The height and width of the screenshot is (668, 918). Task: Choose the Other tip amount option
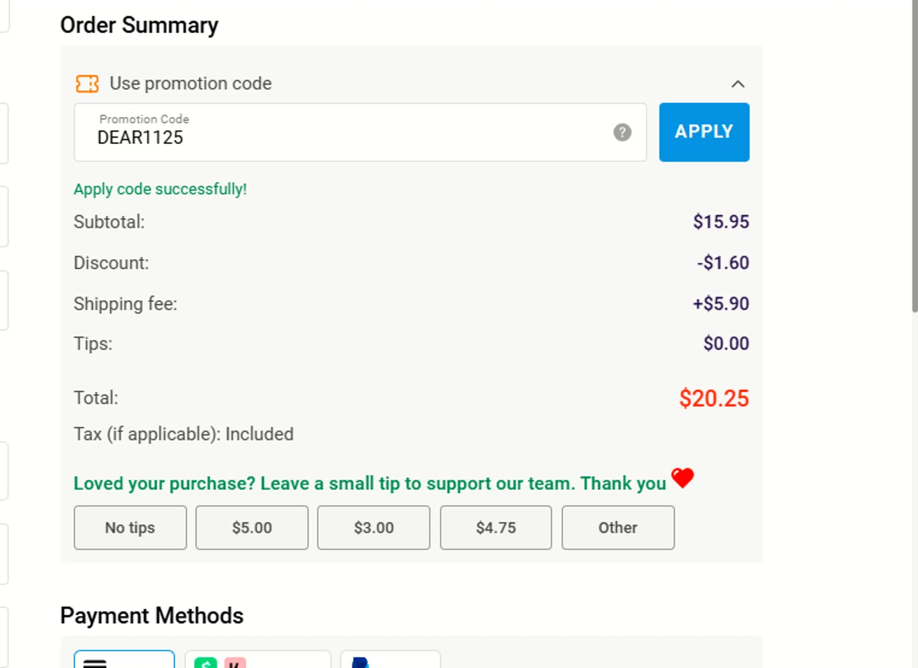[x=618, y=527]
